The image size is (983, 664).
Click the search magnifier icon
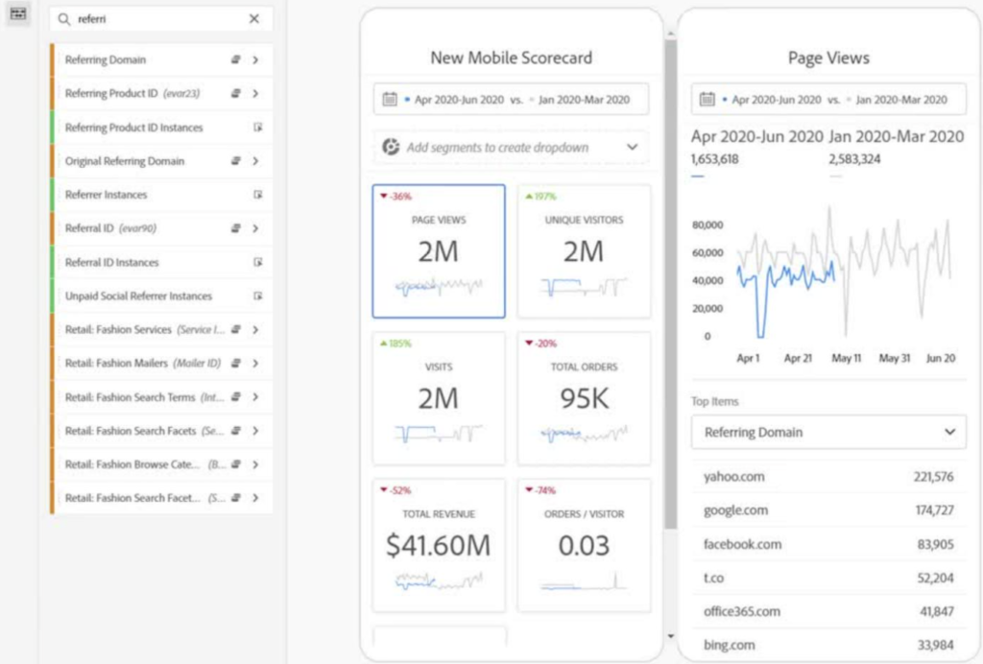coord(64,19)
